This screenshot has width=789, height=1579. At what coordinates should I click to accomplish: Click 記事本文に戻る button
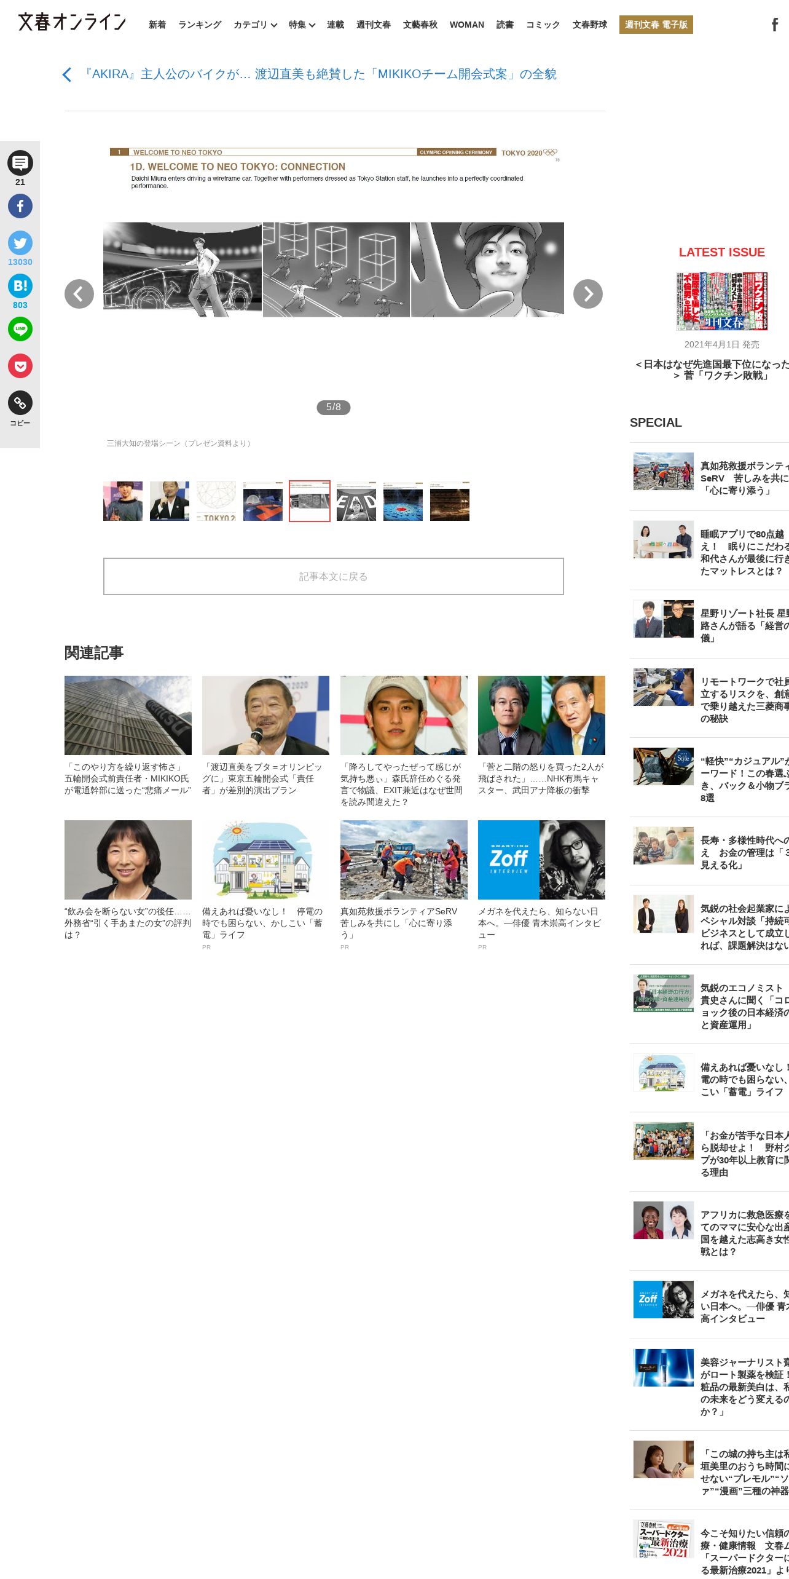tap(334, 576)
